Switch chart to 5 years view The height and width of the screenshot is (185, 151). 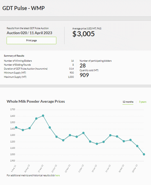click(x=143, y=102)
